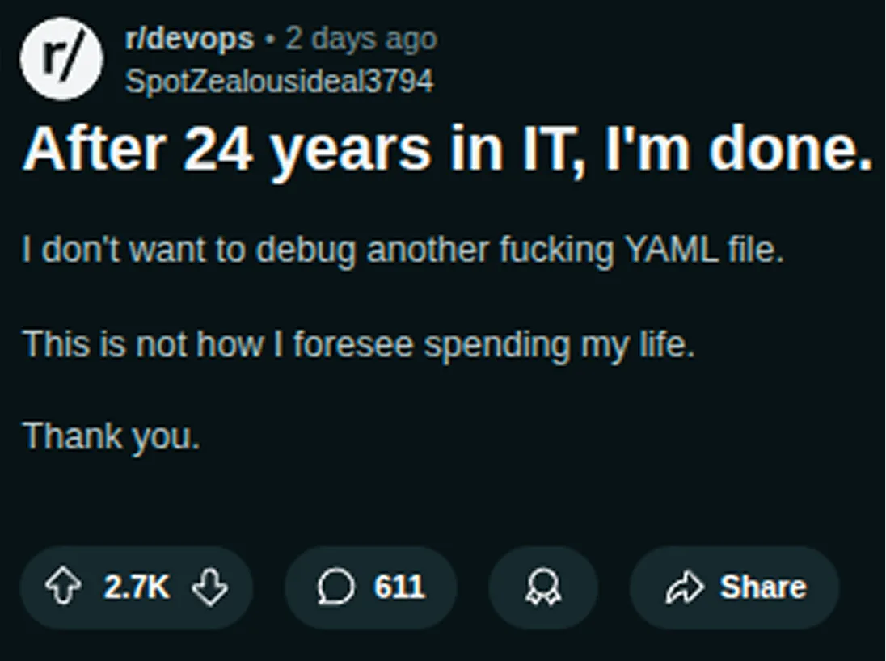Open SpotZealousideal3794's profile

(281, 80)
